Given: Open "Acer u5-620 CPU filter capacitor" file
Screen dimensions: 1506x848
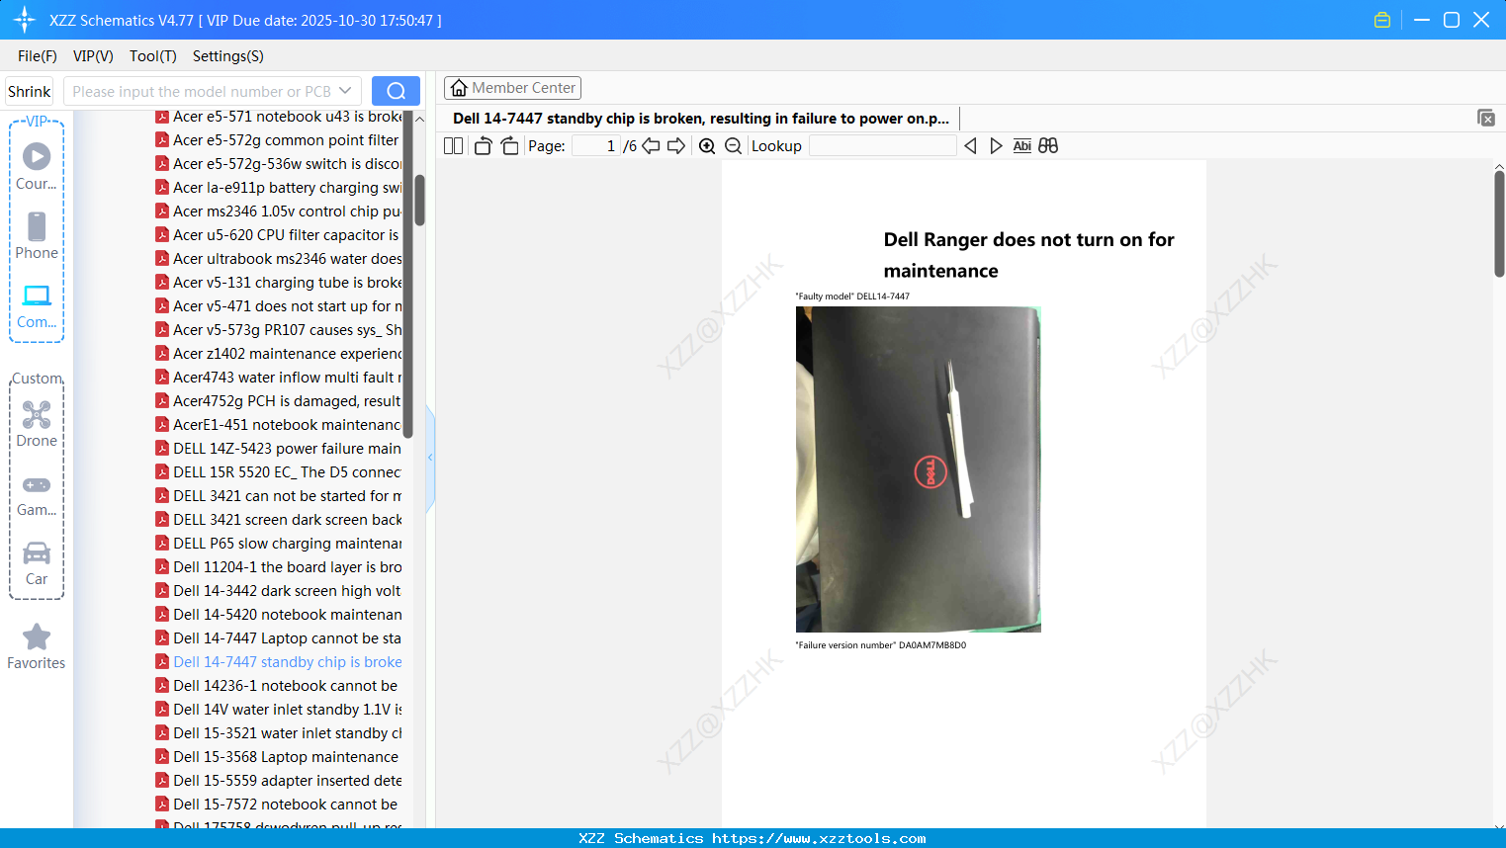Looking at the screenshot, I should [x=279, y=235].
